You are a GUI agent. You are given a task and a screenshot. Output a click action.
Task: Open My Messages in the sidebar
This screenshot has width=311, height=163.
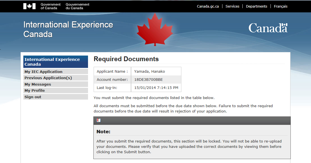pos(56,84)
